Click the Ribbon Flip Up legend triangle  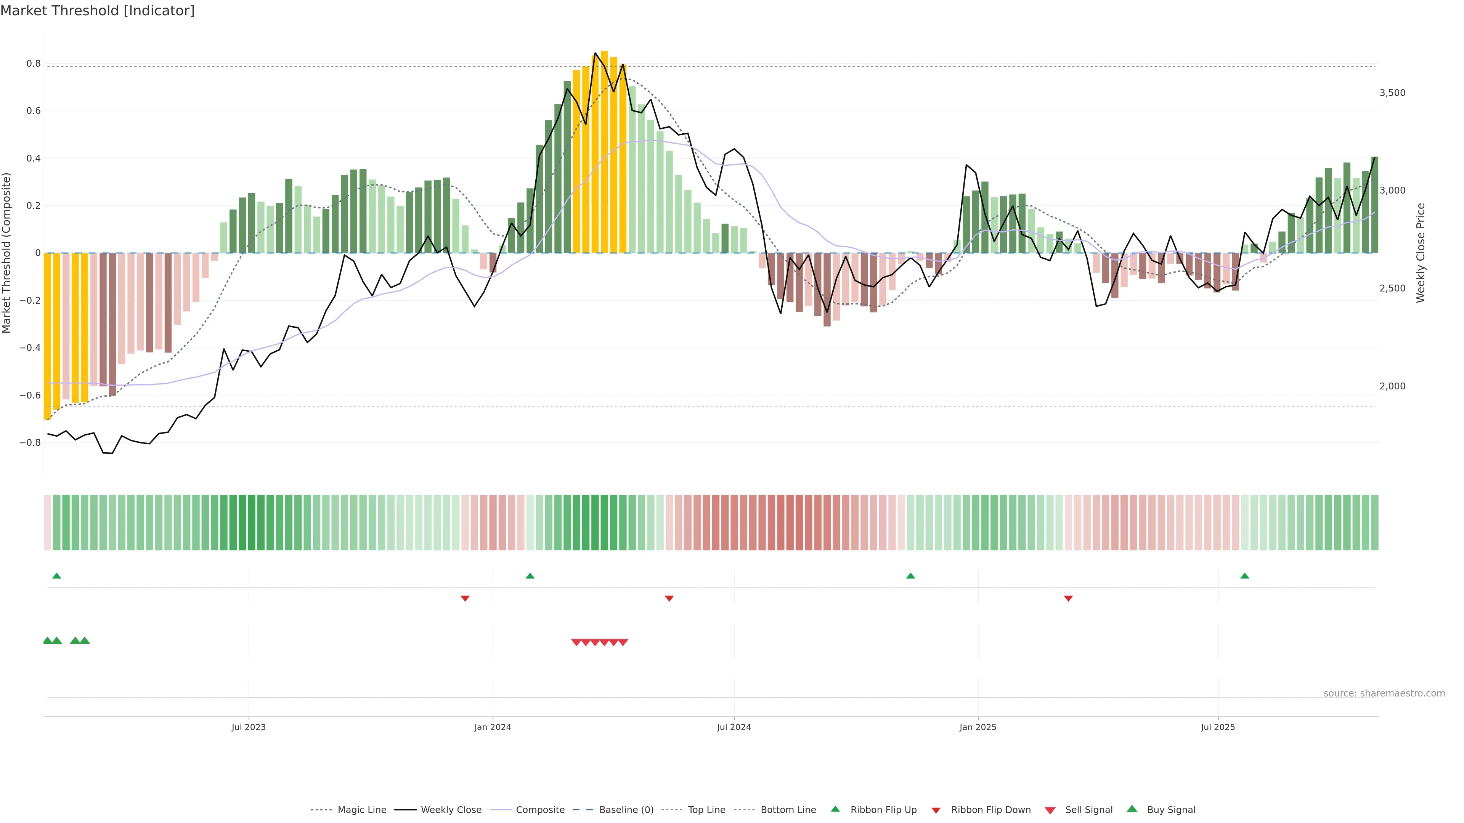835,809
